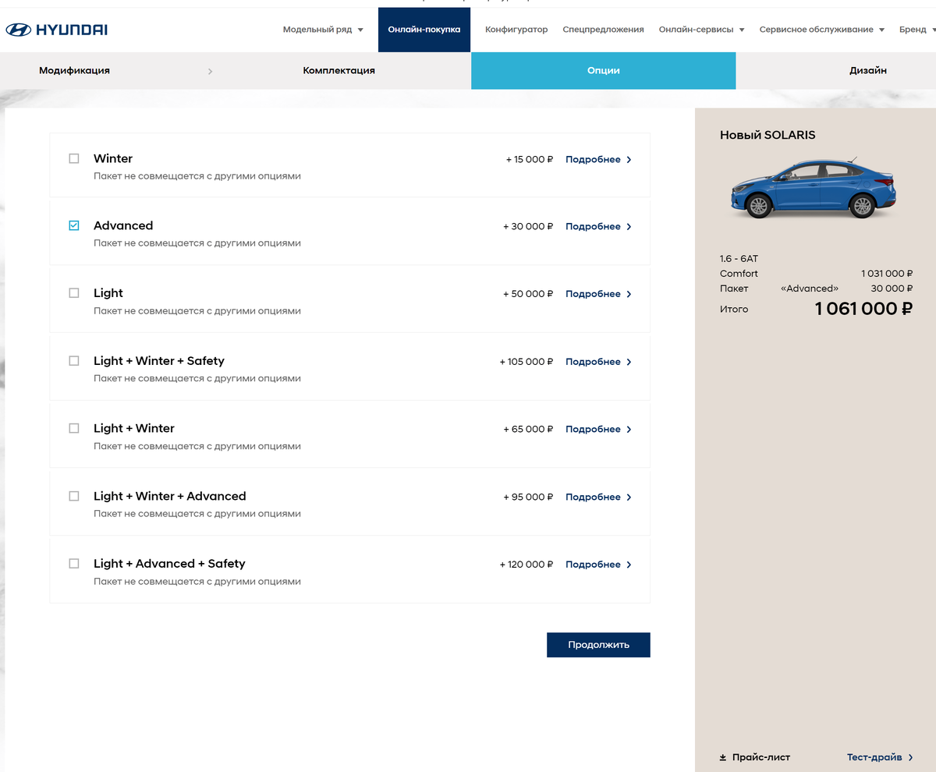Download the Прайс-лист

coord(760,757)
